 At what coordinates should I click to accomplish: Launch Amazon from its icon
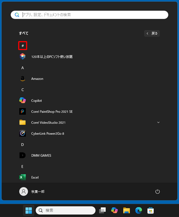tap(23, 79)
